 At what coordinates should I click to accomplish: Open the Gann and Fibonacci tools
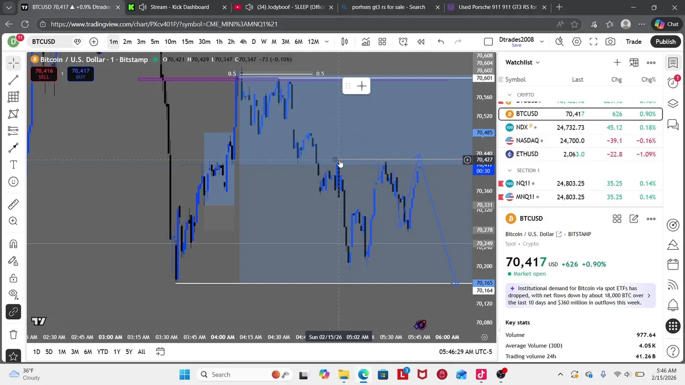click(x=13, y=97)
